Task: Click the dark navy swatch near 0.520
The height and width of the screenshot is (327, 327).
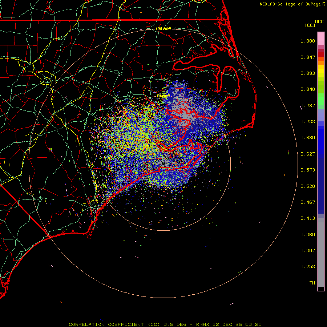Action: [321, 183]
